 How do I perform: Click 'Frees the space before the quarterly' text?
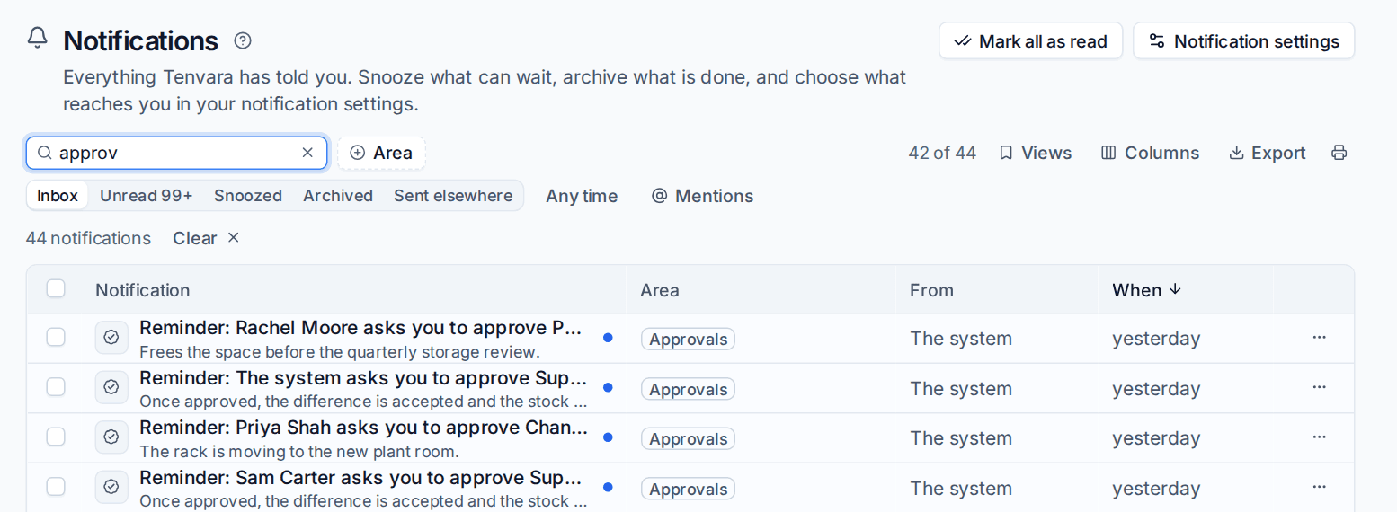[x=339, y=351]
